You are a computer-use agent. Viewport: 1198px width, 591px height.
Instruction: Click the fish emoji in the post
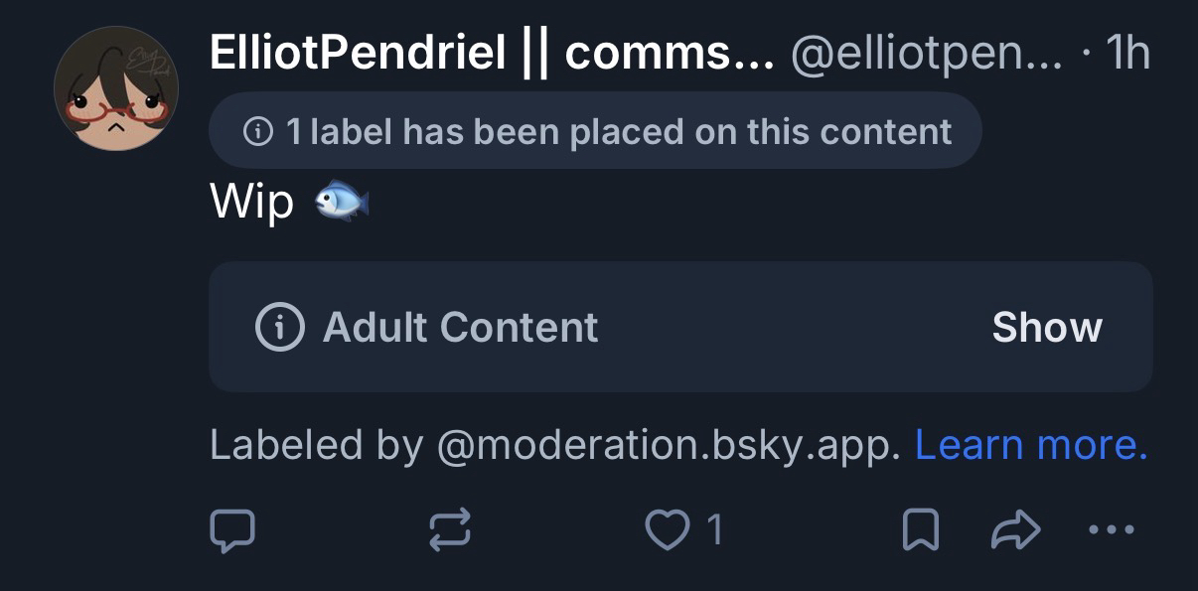click(x=342, y=203)
